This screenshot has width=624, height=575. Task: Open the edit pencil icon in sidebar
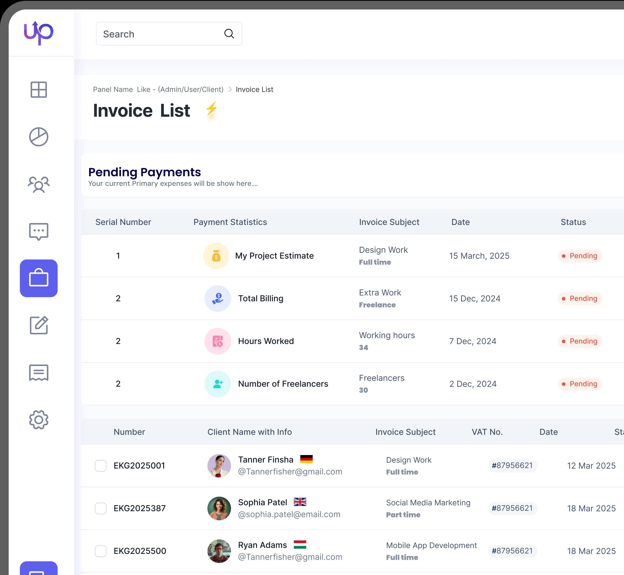pyautogui.click(x=38, y=325)
